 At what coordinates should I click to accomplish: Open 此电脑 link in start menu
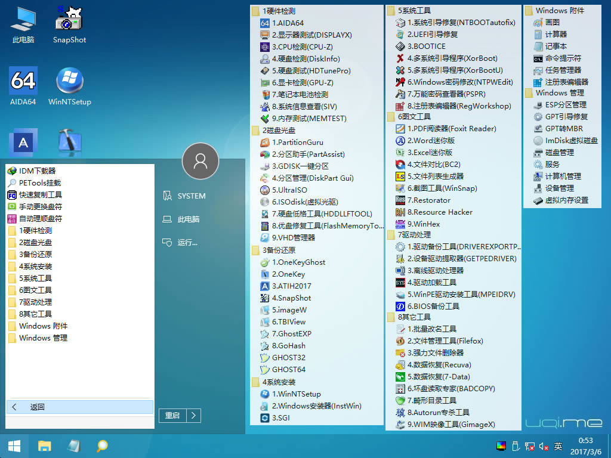coord(181,219)
